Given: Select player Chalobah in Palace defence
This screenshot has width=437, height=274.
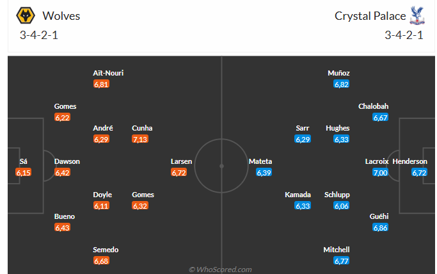Looking at the screenshot, I should pyautogui.click(x=373, y=106).
